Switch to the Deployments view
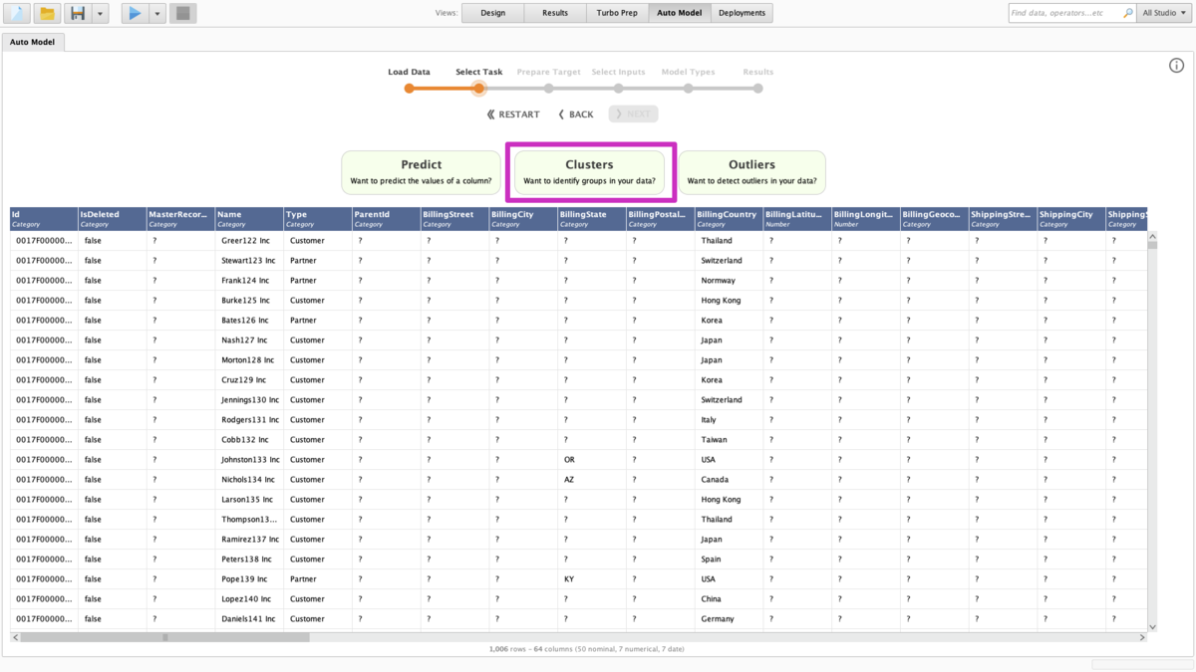 (x=742, y=13)
